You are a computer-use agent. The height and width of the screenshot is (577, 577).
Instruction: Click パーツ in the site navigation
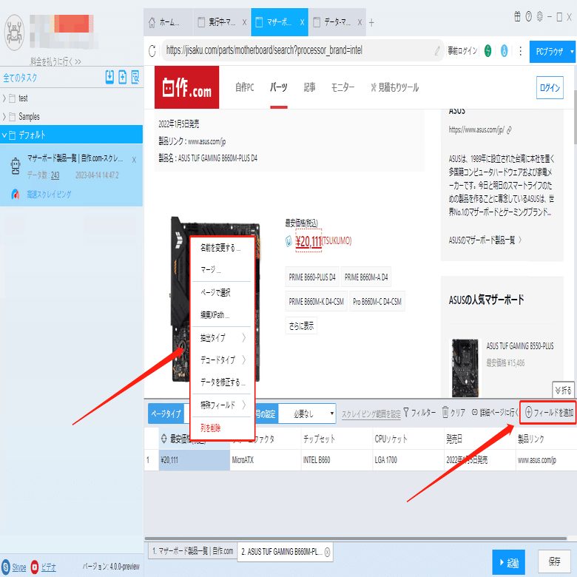coord(279,87)
